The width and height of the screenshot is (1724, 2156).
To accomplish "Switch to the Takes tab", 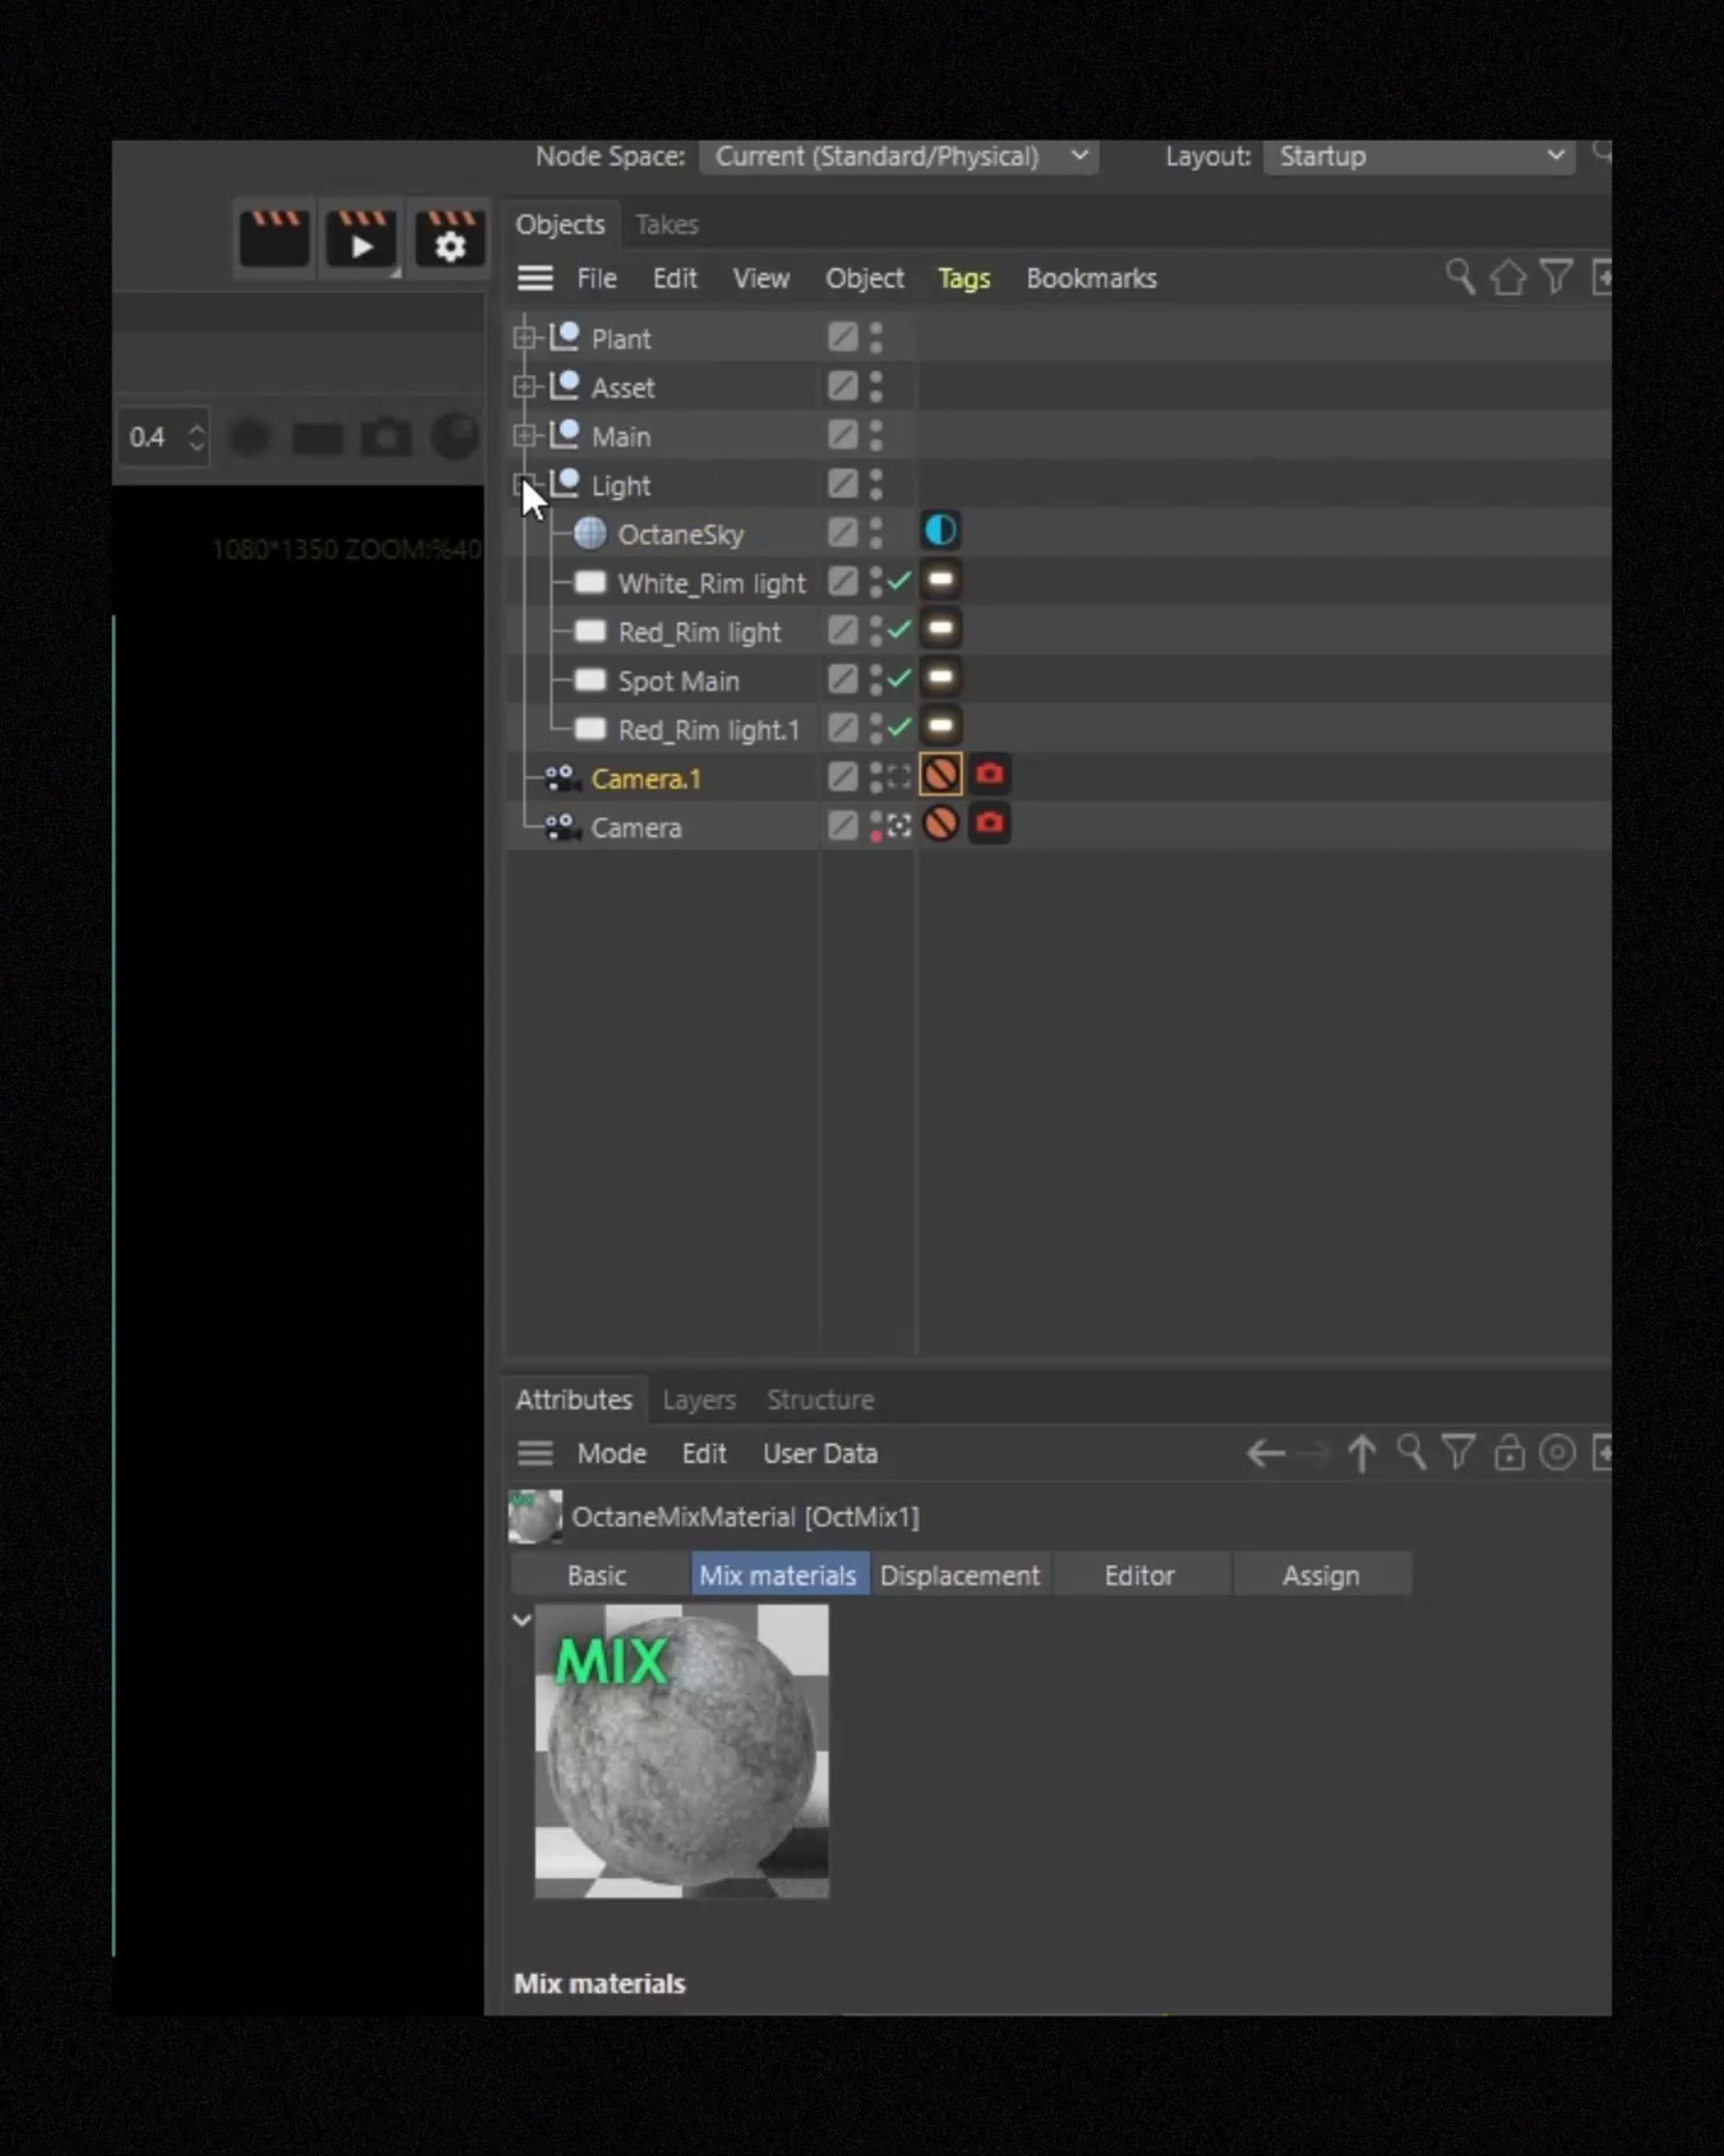I will pyautogui.click(x=667, y=225).
